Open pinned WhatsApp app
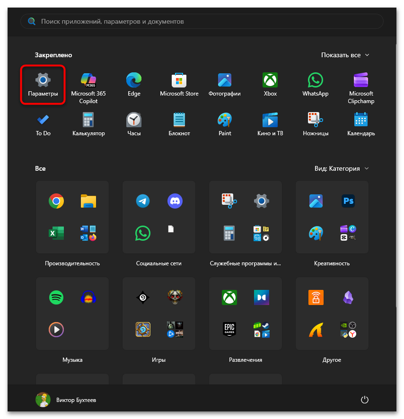 click(316, 85)
